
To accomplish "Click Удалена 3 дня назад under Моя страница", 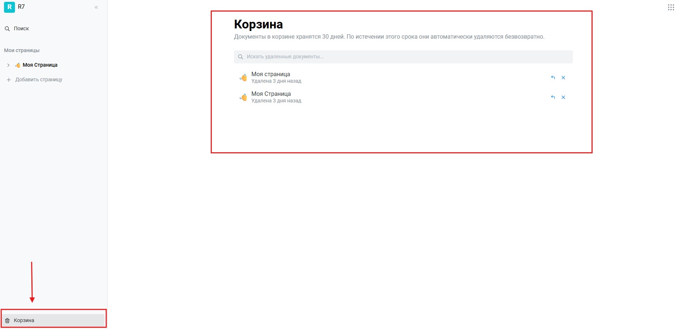I will click(276, 81).
